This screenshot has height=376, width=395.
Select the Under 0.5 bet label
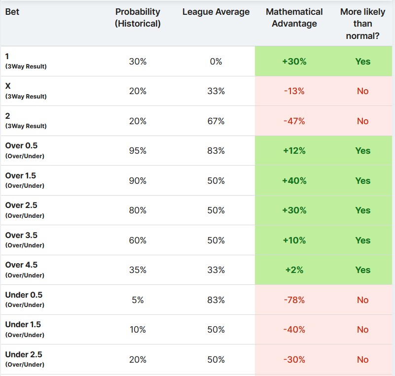[x=24, y=295]
